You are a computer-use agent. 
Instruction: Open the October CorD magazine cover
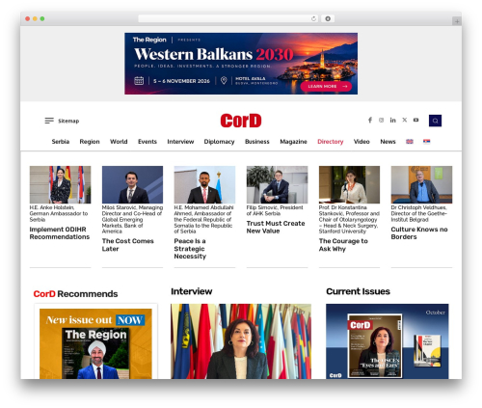(375, 345)
